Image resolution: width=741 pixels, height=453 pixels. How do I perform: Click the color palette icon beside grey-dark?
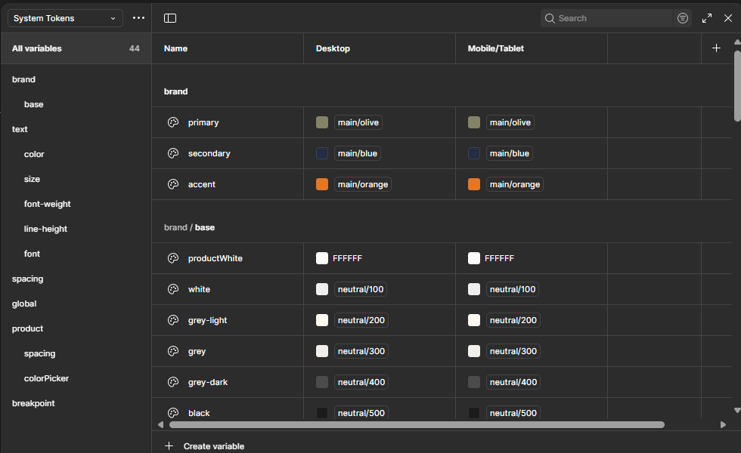click(x=172, y=382)
